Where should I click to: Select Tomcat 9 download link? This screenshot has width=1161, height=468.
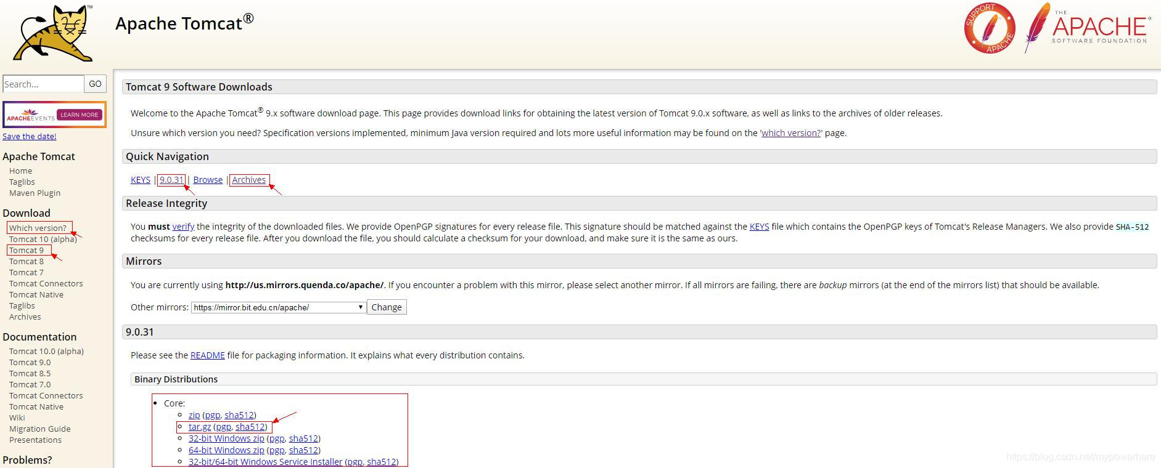[27, 250]
